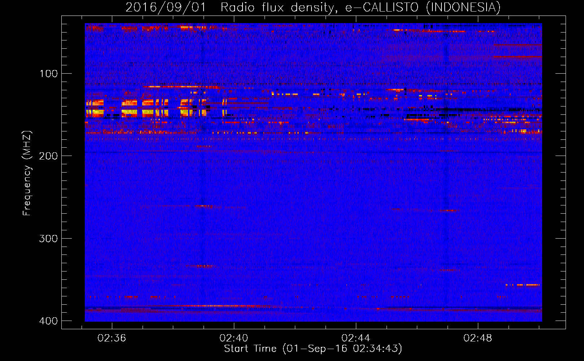The height and width of the screenshot is (361, 584).
Task: Click the 02:36 time tick label
Action: point(112,338)
